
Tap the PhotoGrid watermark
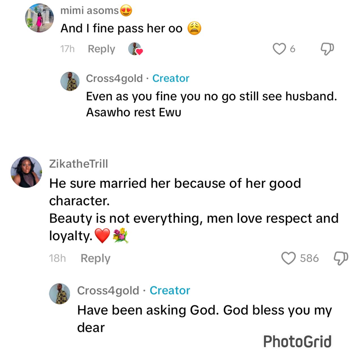click(297, 341)
